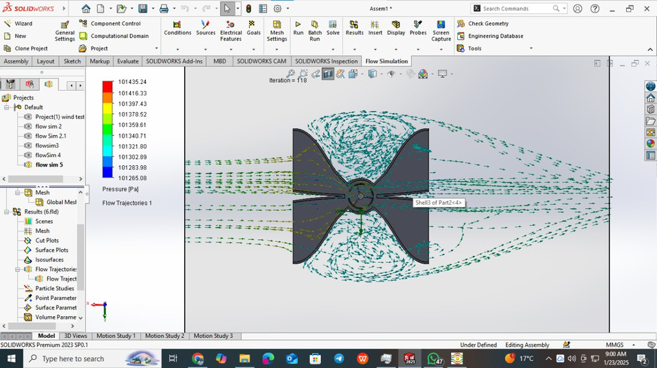Click the Solve button

(x=333, y=28)
